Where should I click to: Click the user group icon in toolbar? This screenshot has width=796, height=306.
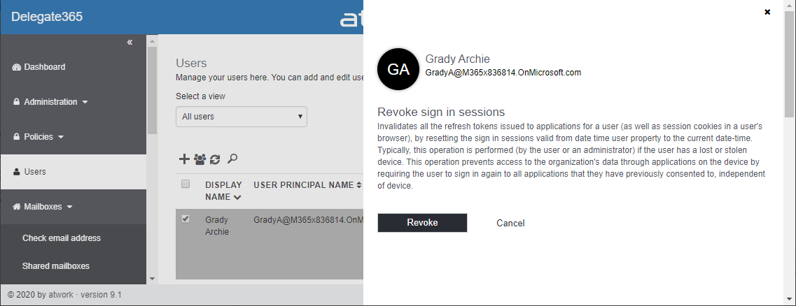pyautogui.click(x=200, y=159)
